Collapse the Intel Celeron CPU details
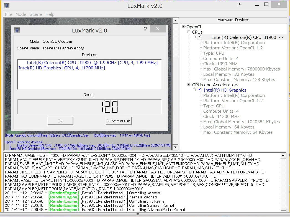Screen dimensions: 290x217 [x=194, y=37]
